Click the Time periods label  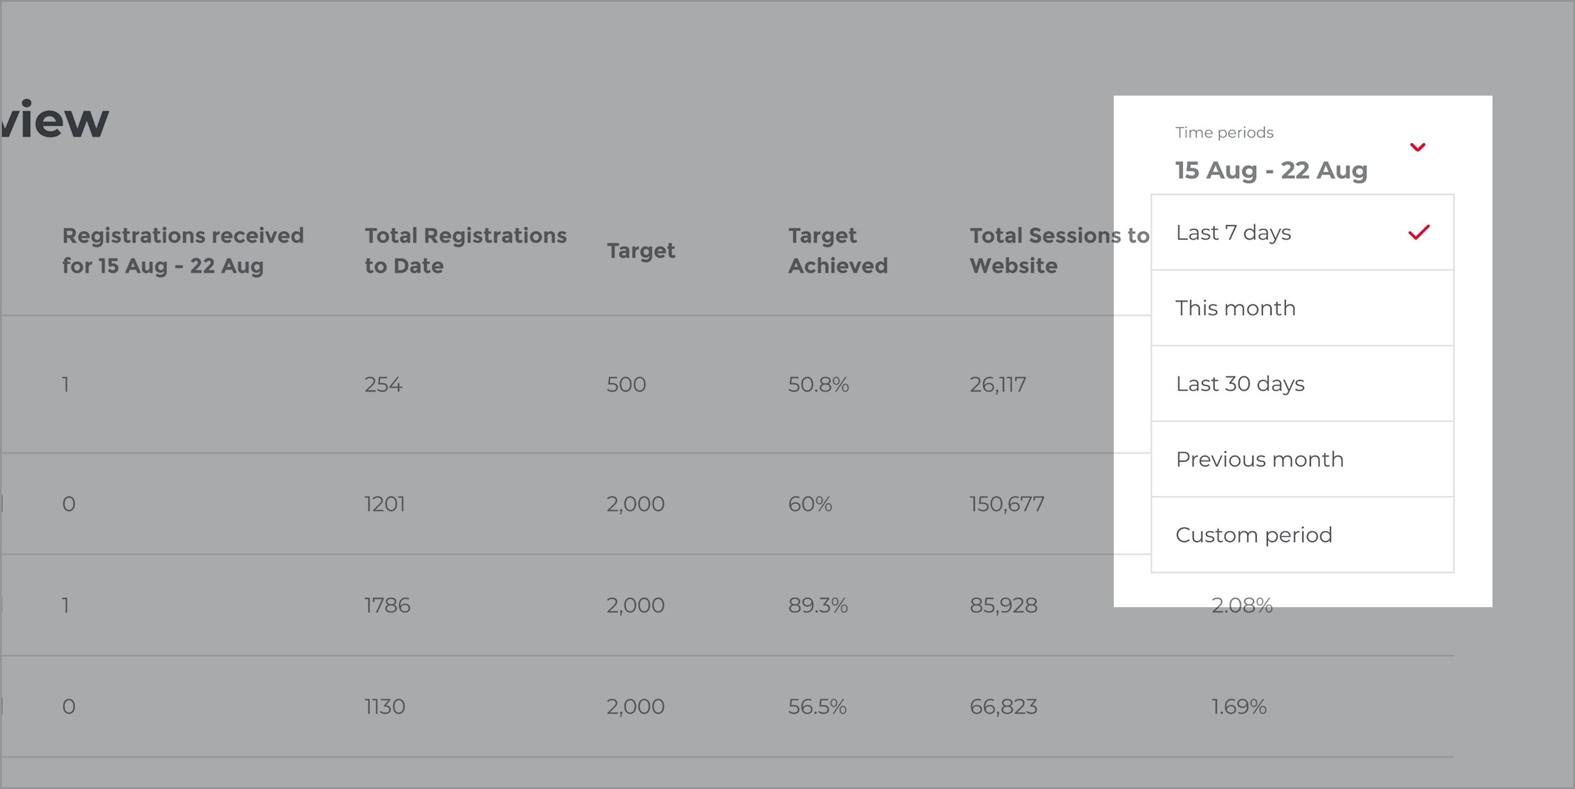click(1224, 132)
